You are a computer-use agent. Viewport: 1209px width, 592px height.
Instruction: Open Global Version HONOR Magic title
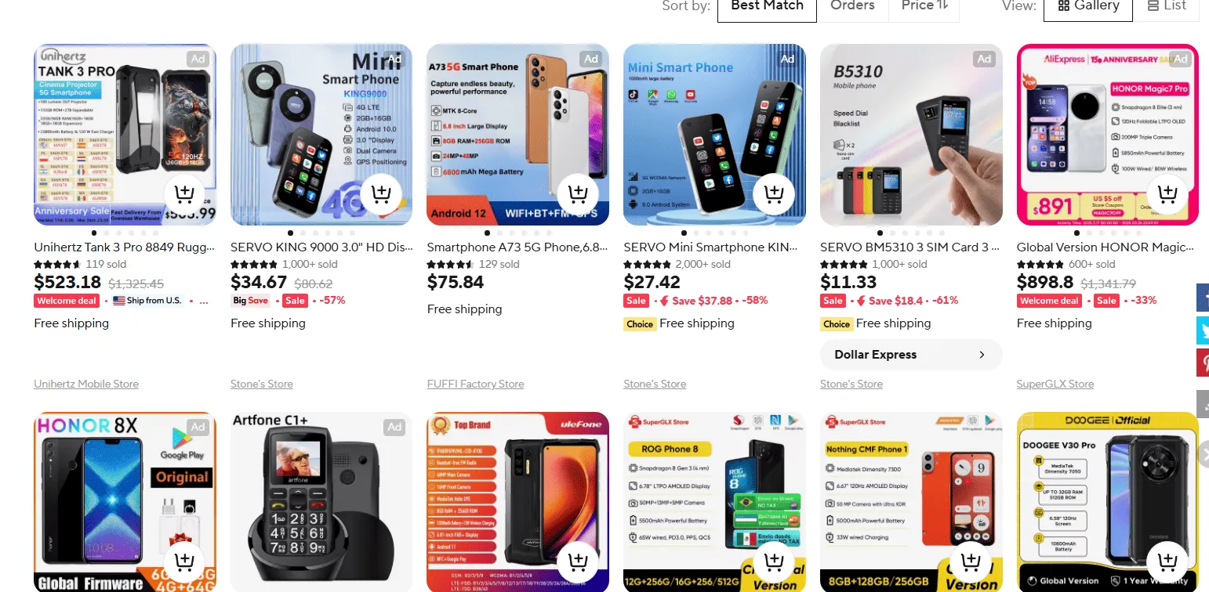click(1105, 247)
